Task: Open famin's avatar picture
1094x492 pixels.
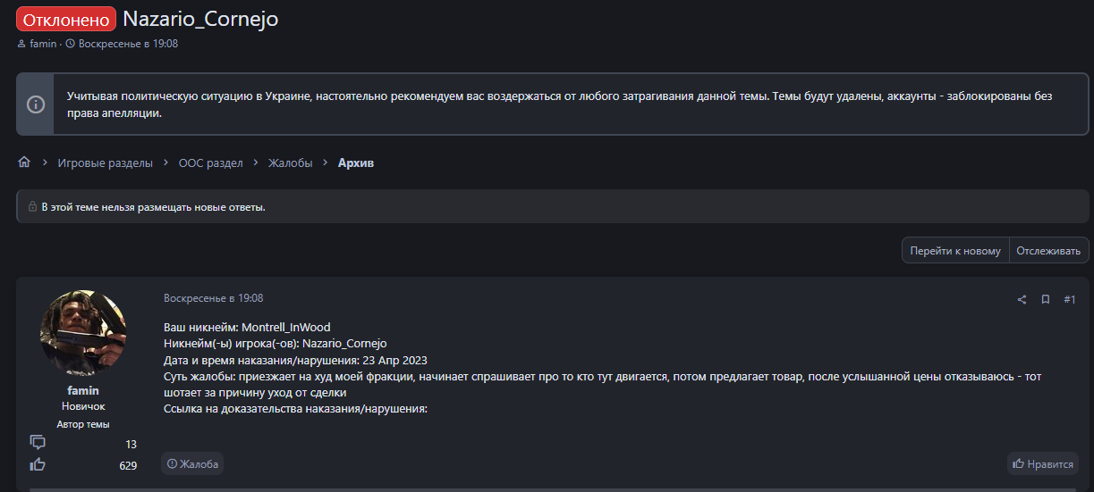Action: coord(83,332)
